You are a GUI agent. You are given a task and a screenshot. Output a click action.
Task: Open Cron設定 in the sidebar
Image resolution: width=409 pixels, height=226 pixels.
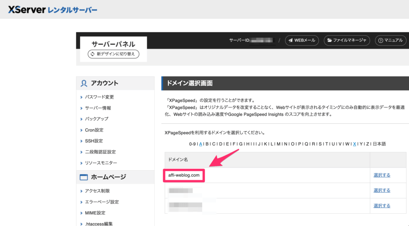(94, 130)
